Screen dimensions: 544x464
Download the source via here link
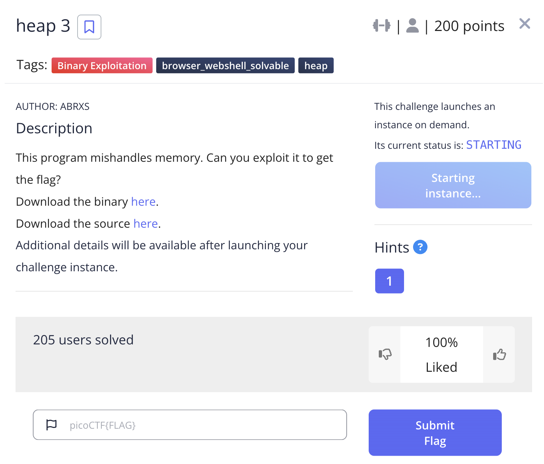click(x=145, y=224)
